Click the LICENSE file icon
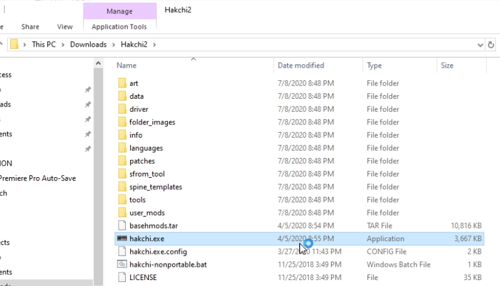 tap(122, 277)
